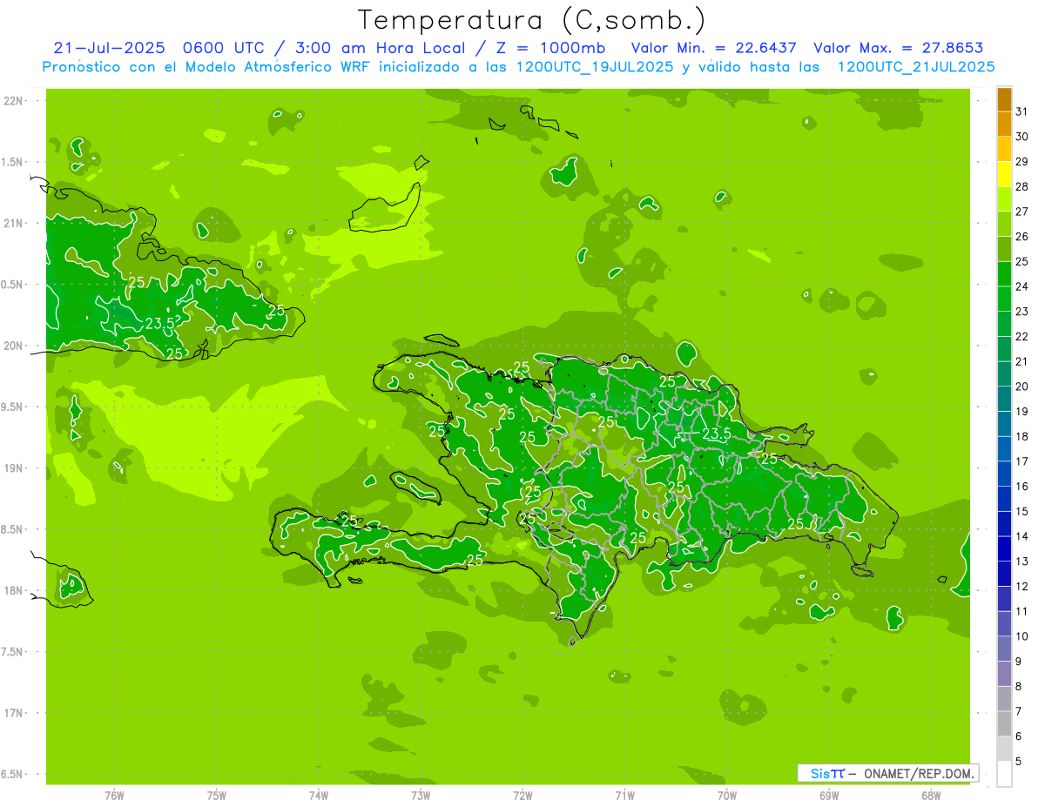
Task: Click the legend value label "31"
Action: click(1021, 111)
